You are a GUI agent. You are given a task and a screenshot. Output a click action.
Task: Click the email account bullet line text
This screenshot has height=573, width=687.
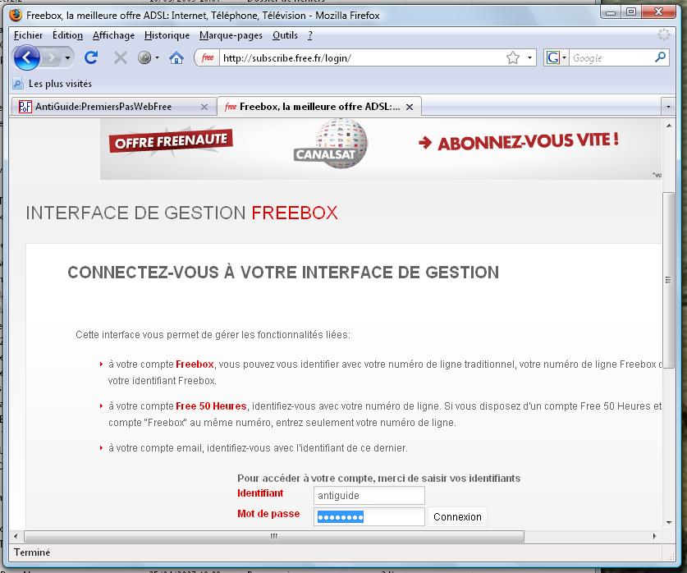pos(258,447)
